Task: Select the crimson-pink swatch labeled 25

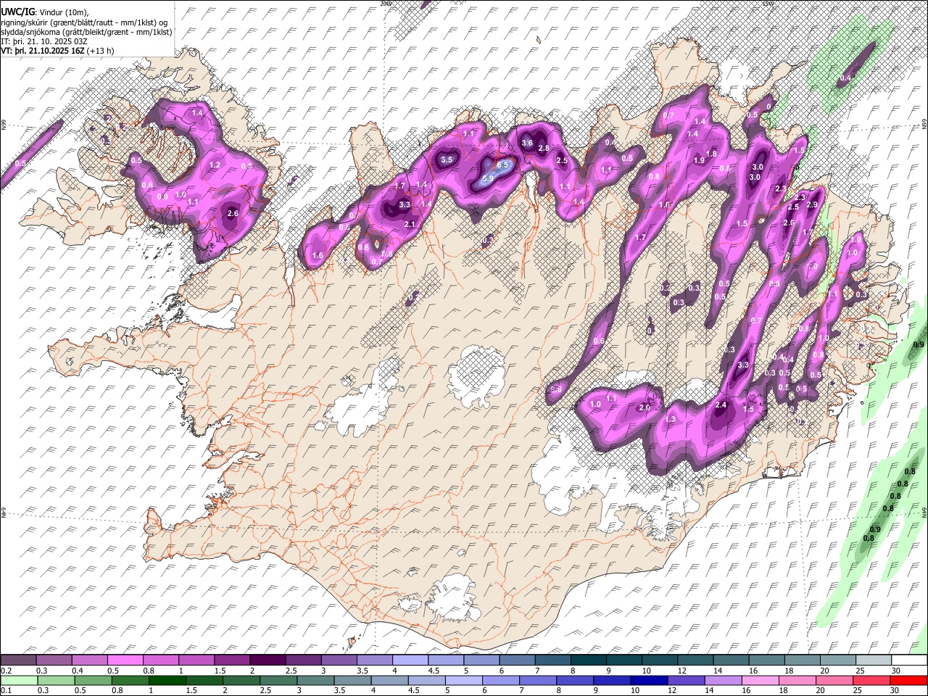Action: 873,680
